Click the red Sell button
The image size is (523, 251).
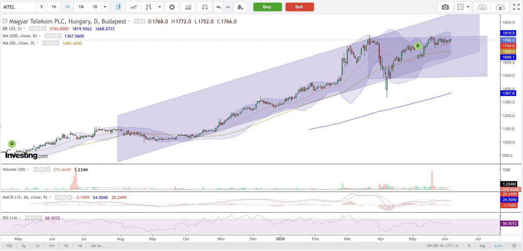click(x=299, y=7)
